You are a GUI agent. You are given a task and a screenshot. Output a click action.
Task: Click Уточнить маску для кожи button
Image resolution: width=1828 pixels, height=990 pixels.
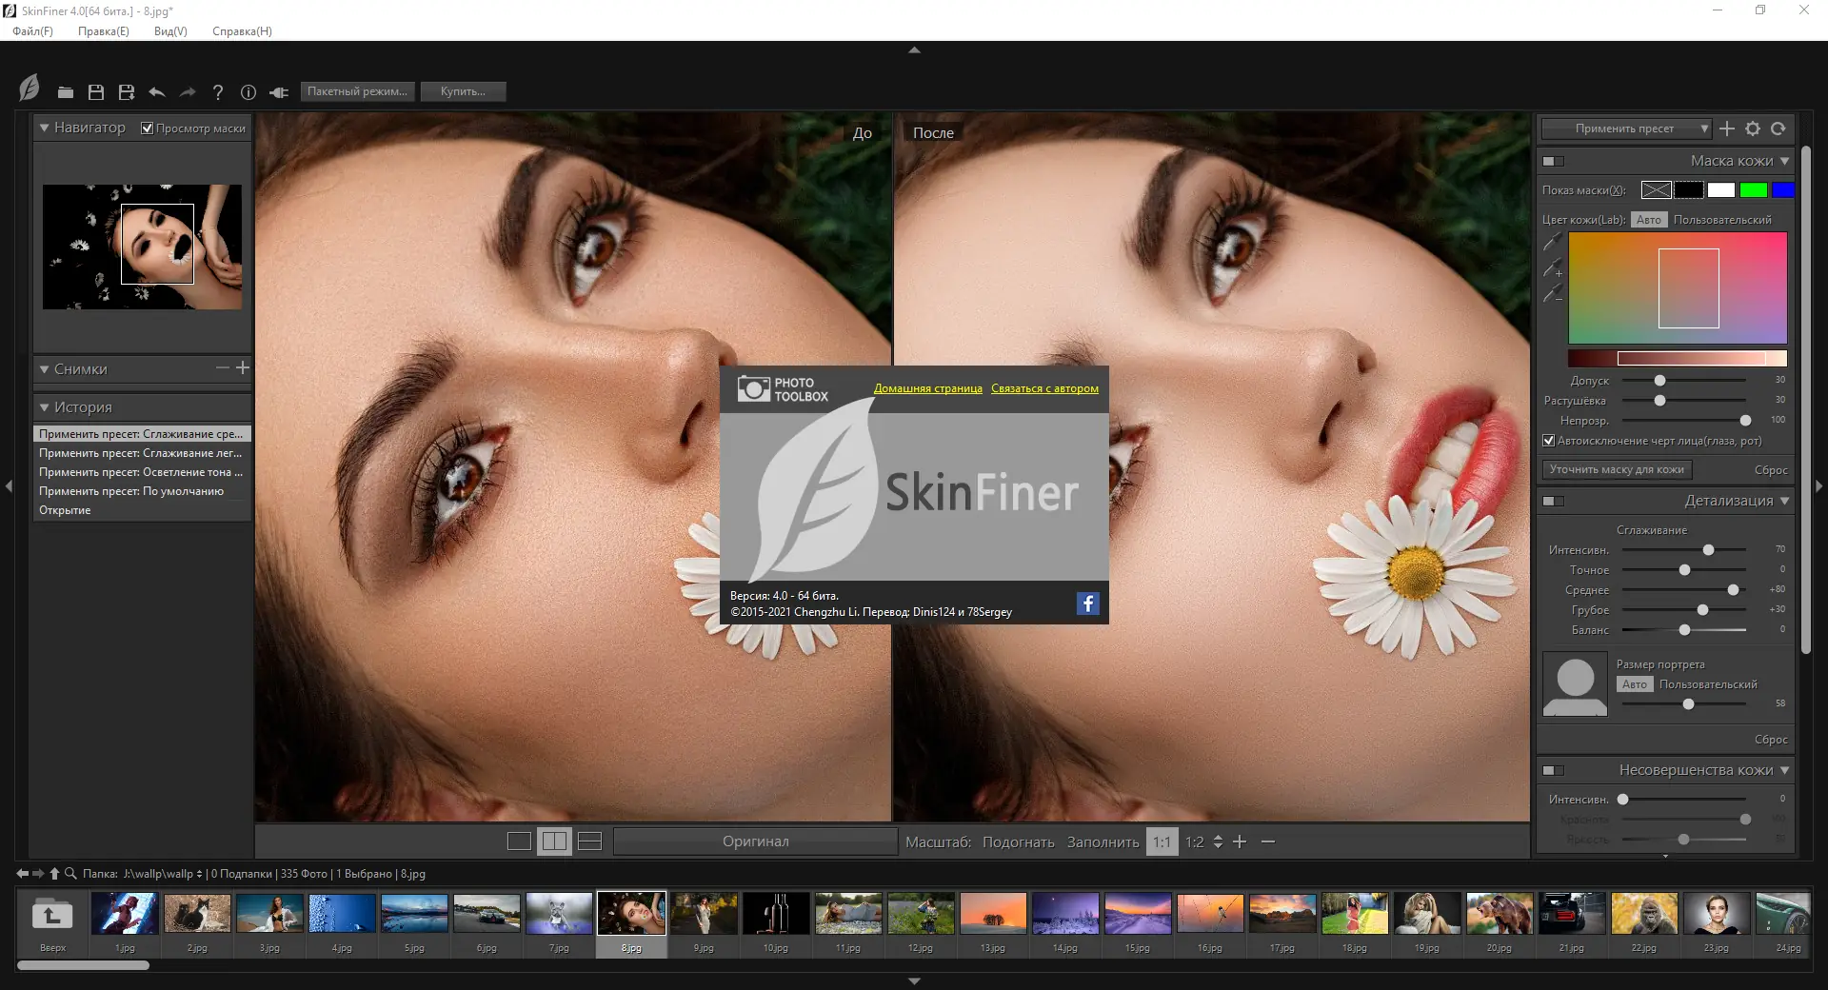[x=1617, y=469]
